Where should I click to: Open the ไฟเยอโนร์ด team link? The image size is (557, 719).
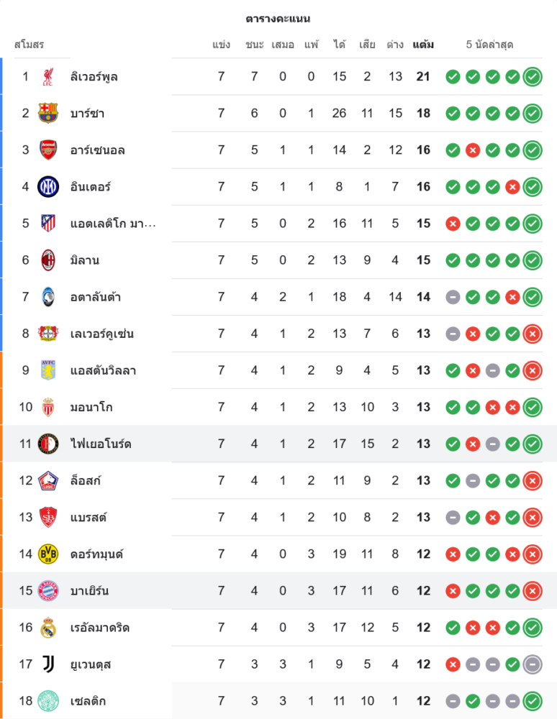(x=101, y=444)
